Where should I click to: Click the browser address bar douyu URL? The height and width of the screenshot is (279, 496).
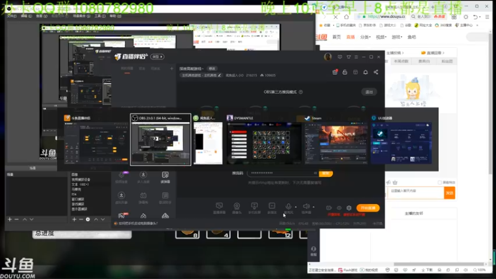coord(386,17)
